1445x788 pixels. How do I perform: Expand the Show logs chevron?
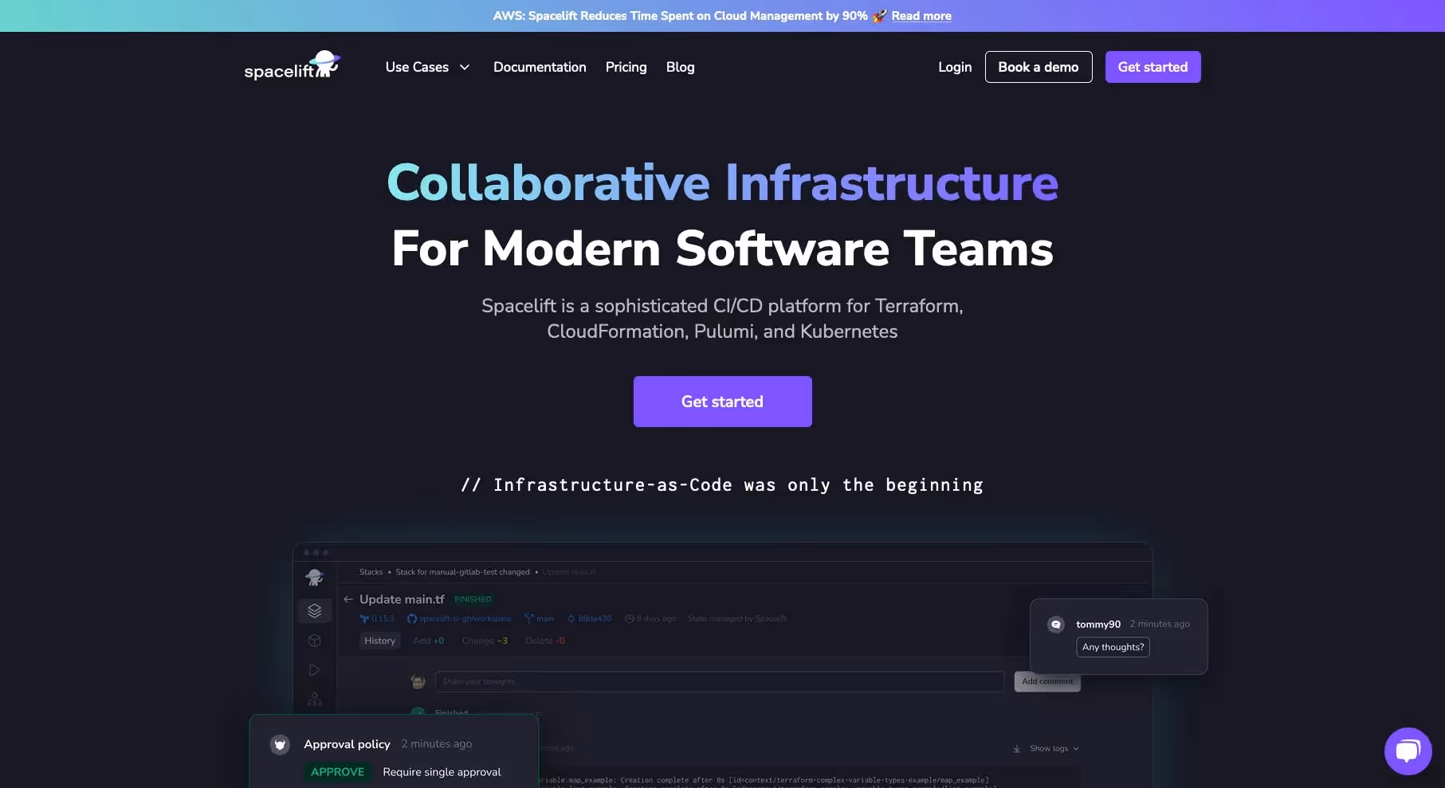1075,749
